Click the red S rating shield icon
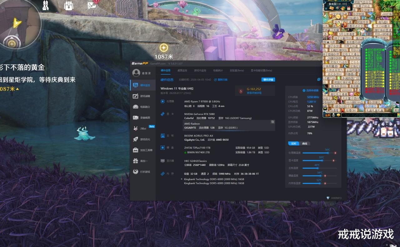Screen dimensions: 400x247 241,91
